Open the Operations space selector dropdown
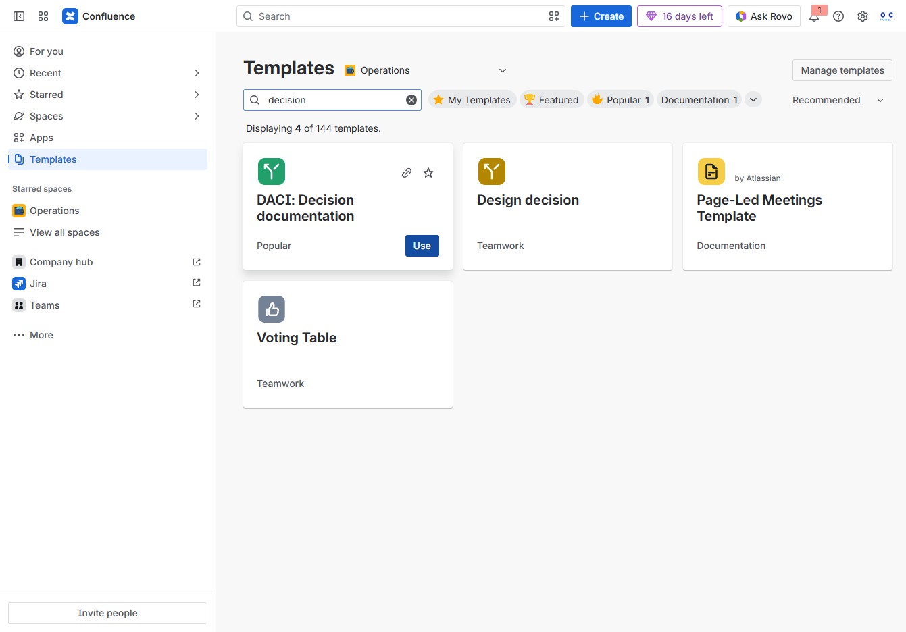The image size is (906, 632). click(x=426, y=70)
